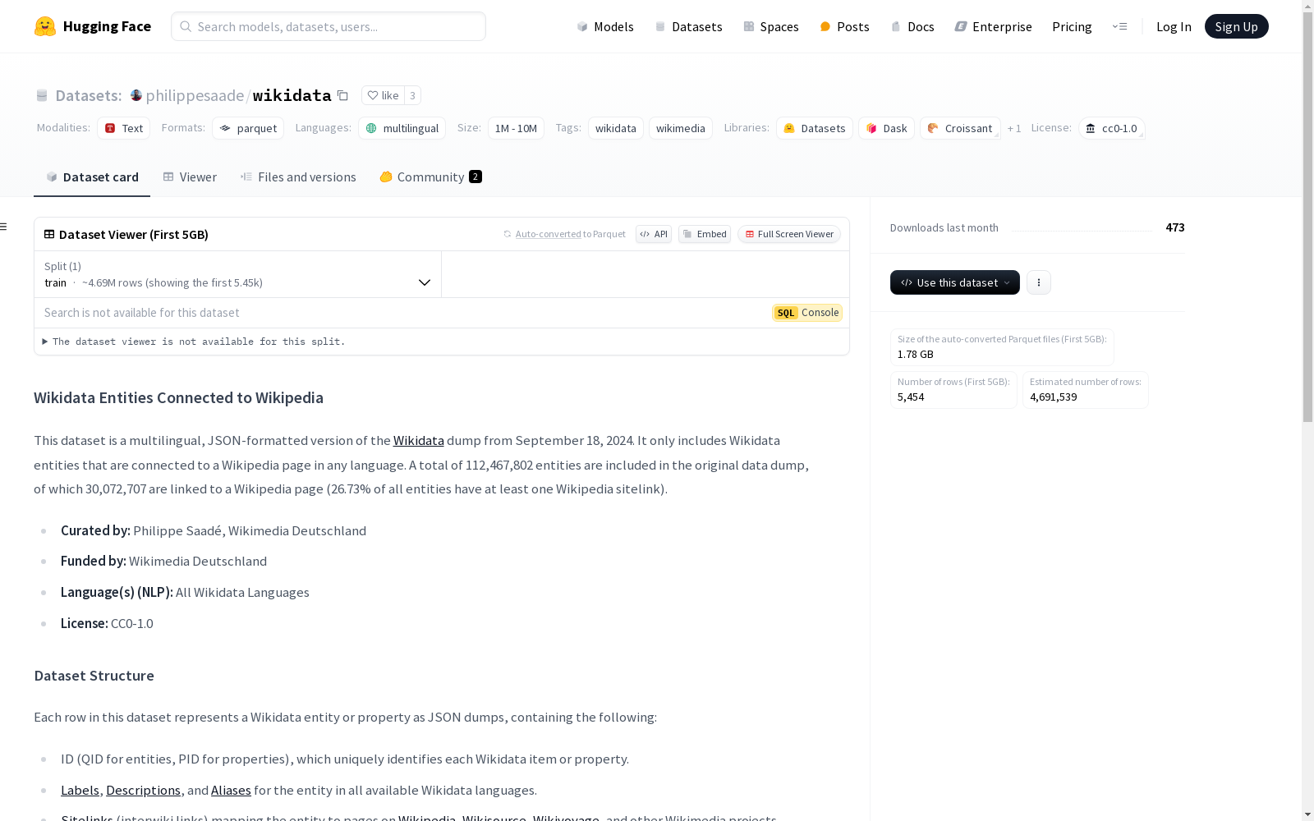Focus the search models and datasets field
Image resolution: width=1314 pixels, height=821 pixels.
point(328,26)
